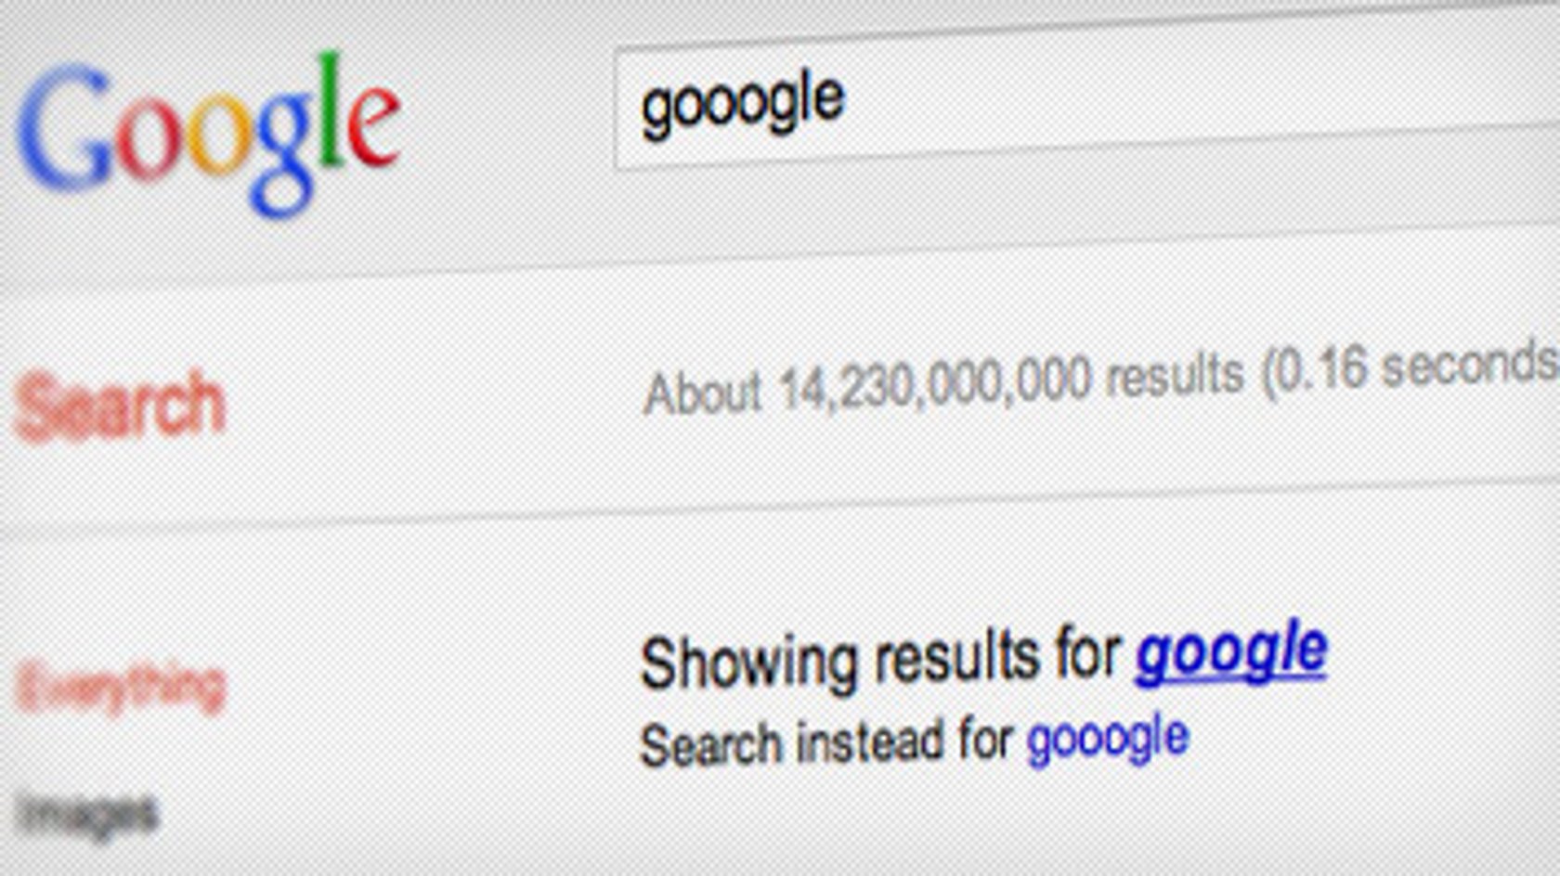Select the Everything filter in sidebar

click(121, 688)
